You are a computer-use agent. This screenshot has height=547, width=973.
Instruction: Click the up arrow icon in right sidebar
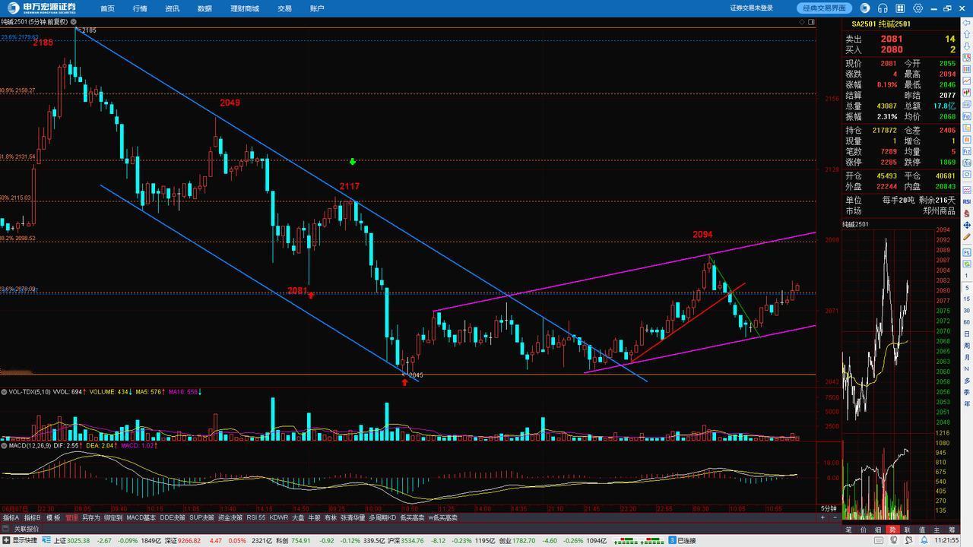click(967, 34)
